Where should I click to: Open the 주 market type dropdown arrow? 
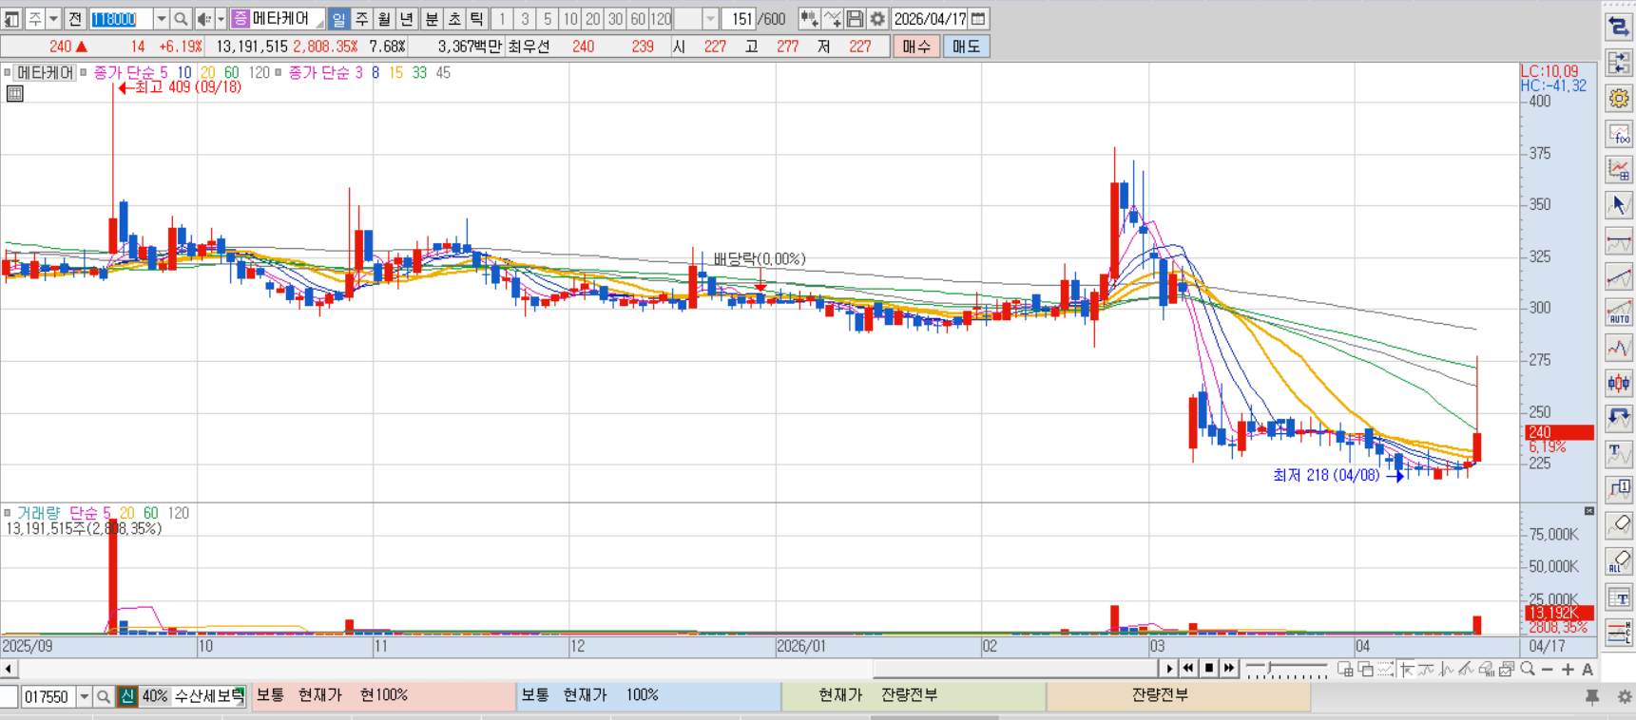point(53,19)
